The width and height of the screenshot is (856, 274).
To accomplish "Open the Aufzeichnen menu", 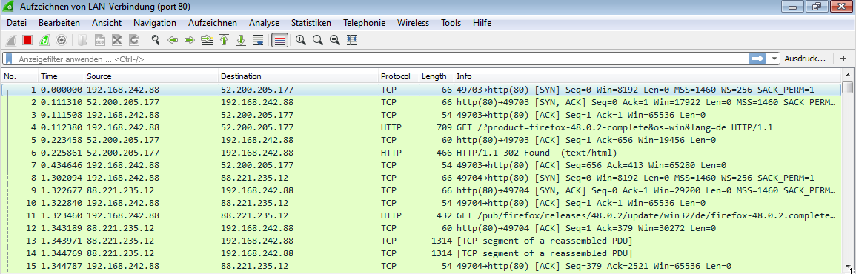I will point(213,23).
